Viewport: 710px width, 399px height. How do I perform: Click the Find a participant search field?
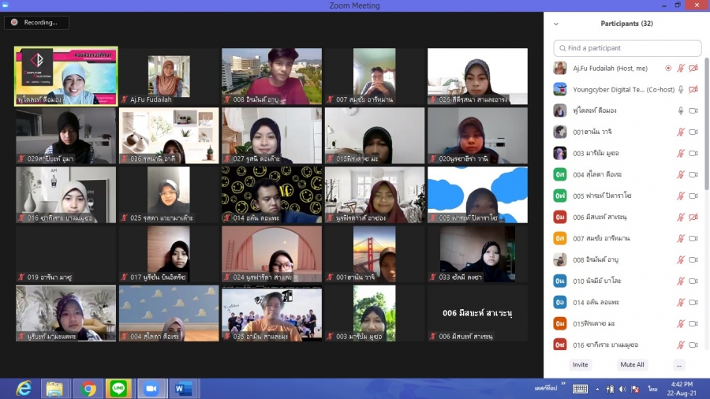[627, 48]
